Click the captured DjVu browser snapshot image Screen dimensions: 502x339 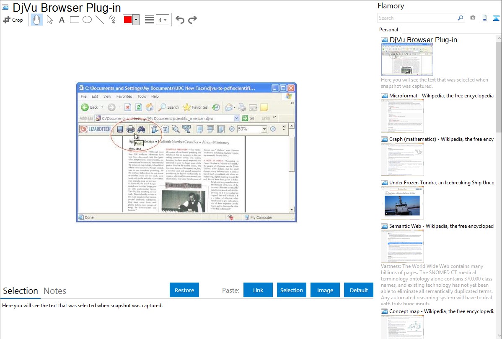[186, 153]
